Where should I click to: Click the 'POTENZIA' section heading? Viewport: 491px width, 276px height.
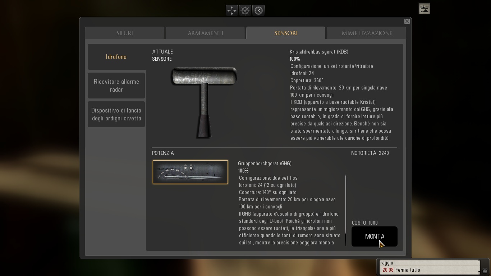[x=163, y=153]
